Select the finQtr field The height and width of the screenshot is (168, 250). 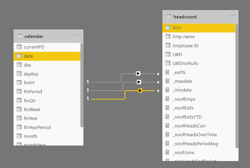(x=47, y=101)
